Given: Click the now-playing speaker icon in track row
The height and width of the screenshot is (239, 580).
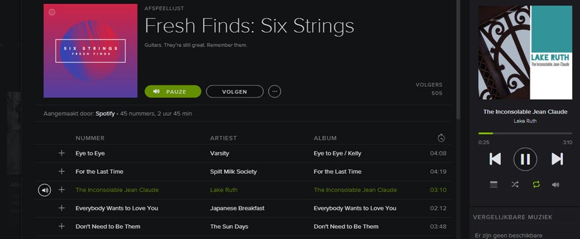Looking at the screenshot, I should (x=44, y=190).
